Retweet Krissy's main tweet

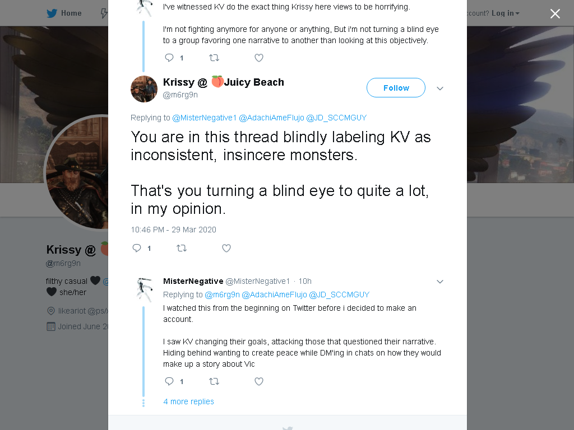[182, 248]
